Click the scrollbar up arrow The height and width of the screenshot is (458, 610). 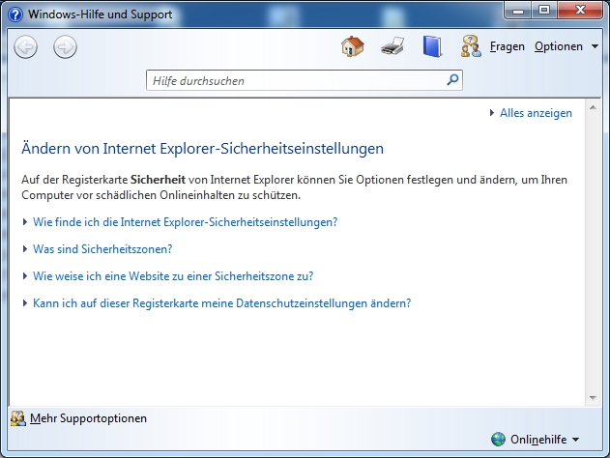pyautogui.click(x=593, y=107)
